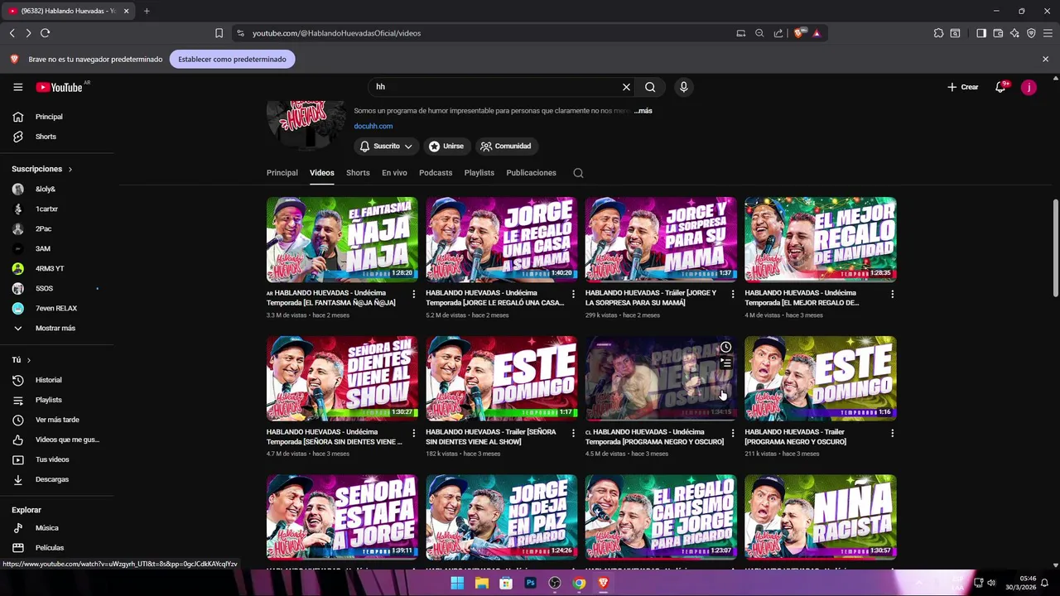Open the Publicaciones tab
The width and height of the screenshot is (1060, 596).
531,173
